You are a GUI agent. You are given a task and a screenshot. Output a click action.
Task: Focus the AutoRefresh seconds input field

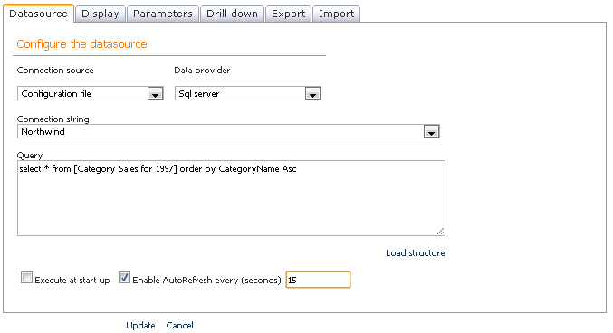[x=318, y=280]
